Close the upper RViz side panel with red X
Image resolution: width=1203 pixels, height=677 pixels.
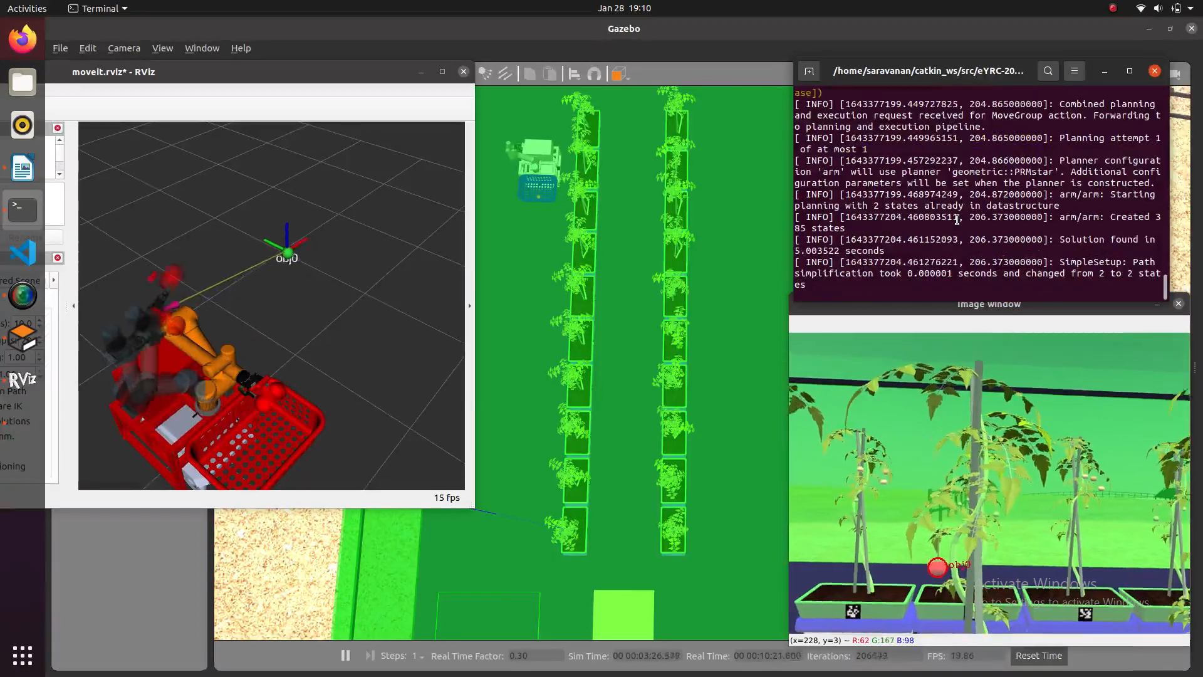(58, 128)
